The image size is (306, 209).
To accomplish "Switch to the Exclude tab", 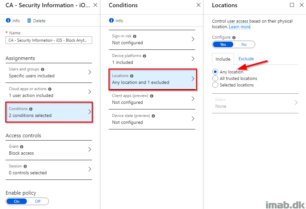I will pos(246,59).
